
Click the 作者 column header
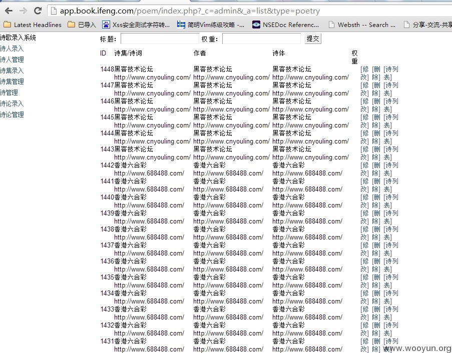click(x=200, y=53)
